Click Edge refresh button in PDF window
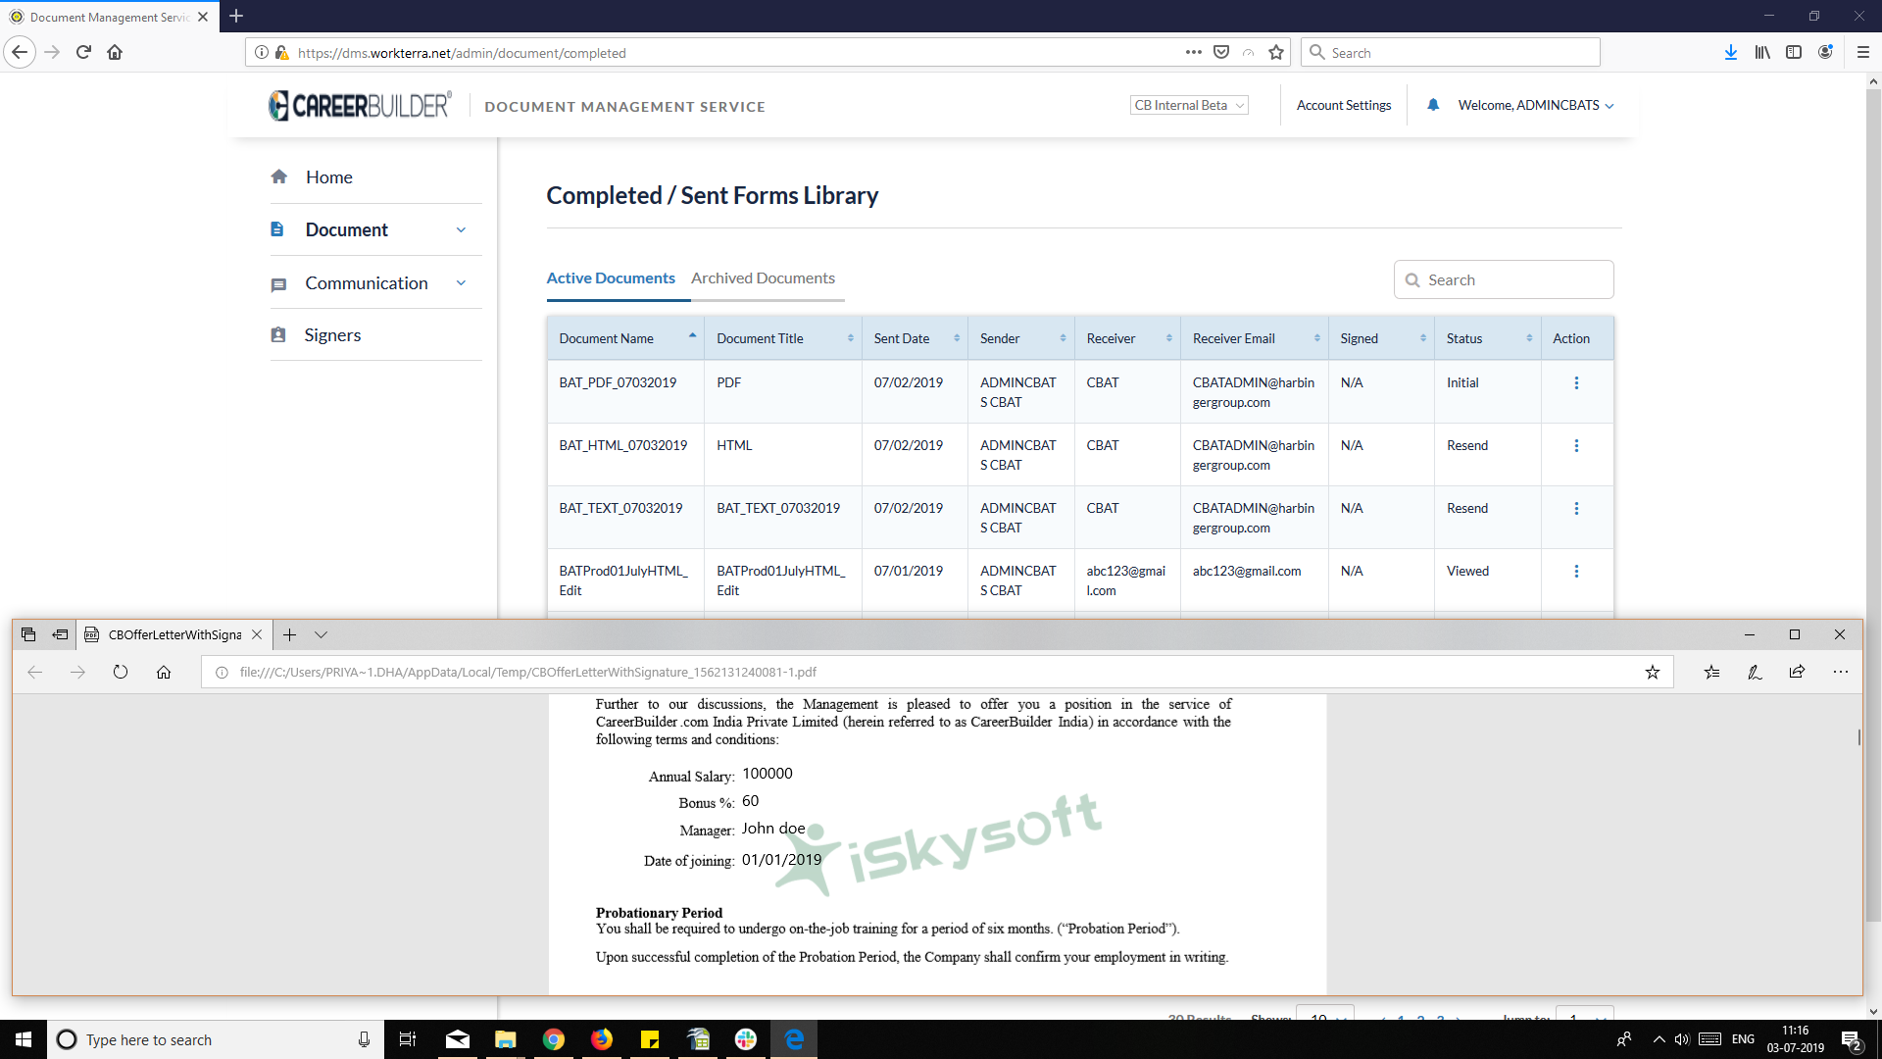The width and height of the screenshot is (1882, 1059). click(121, 672)
